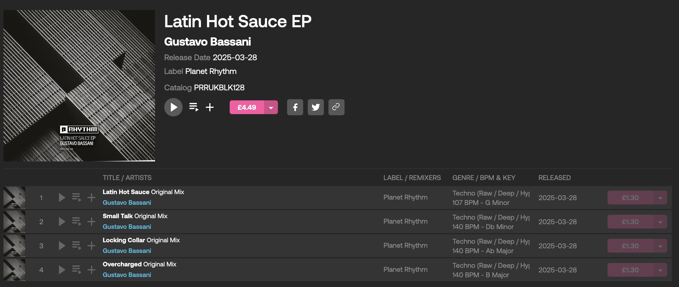
Task: Add Locking Collar to a playlist
Action: 91,246
